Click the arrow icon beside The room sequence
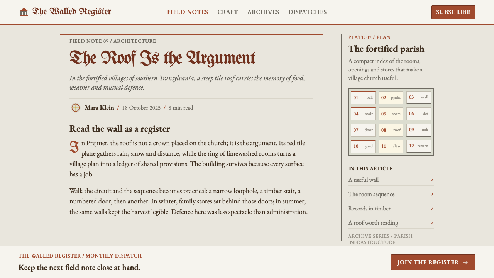The image size is (494, 278). coord(432,195)
